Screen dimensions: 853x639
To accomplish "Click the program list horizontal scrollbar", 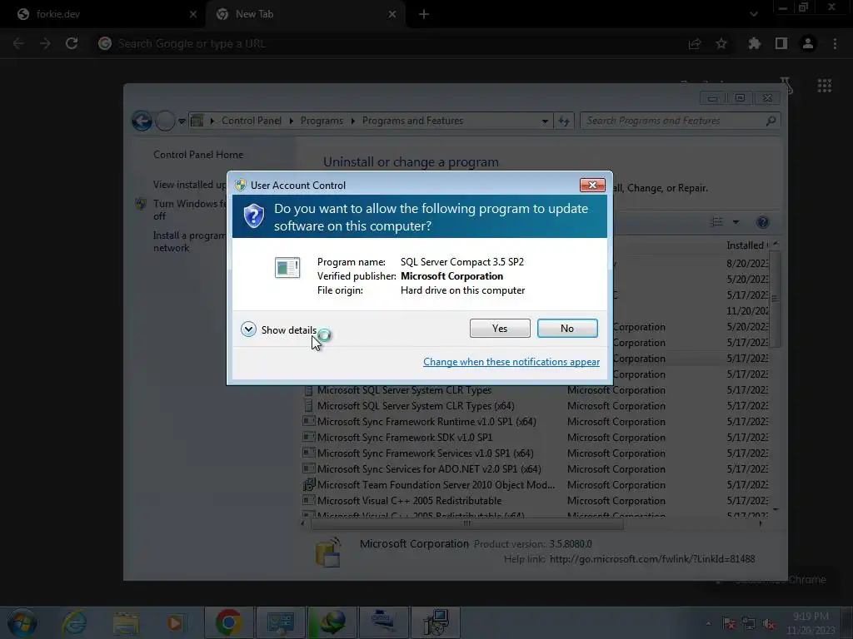I will [466, 524].
